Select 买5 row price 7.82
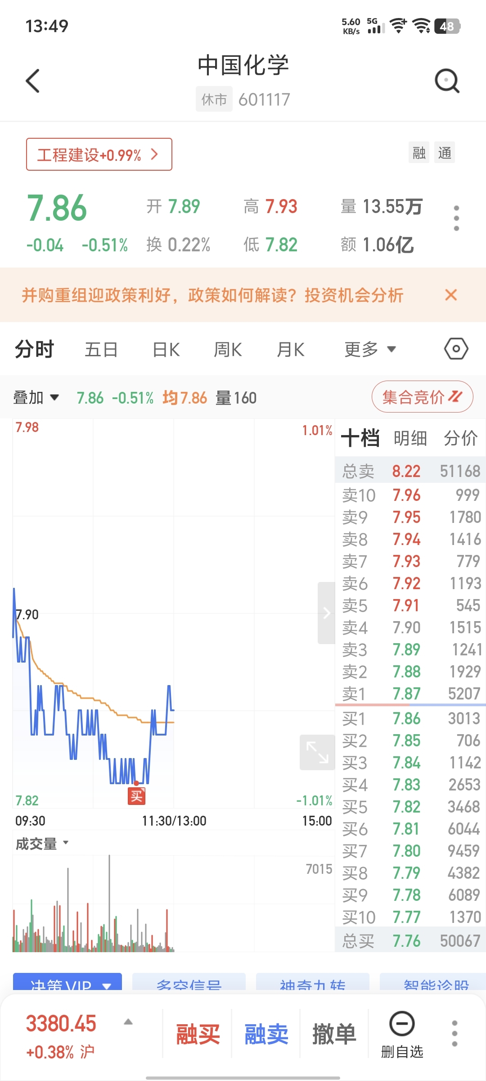This screenshot has width=486, height=1081. pos(410,807)
